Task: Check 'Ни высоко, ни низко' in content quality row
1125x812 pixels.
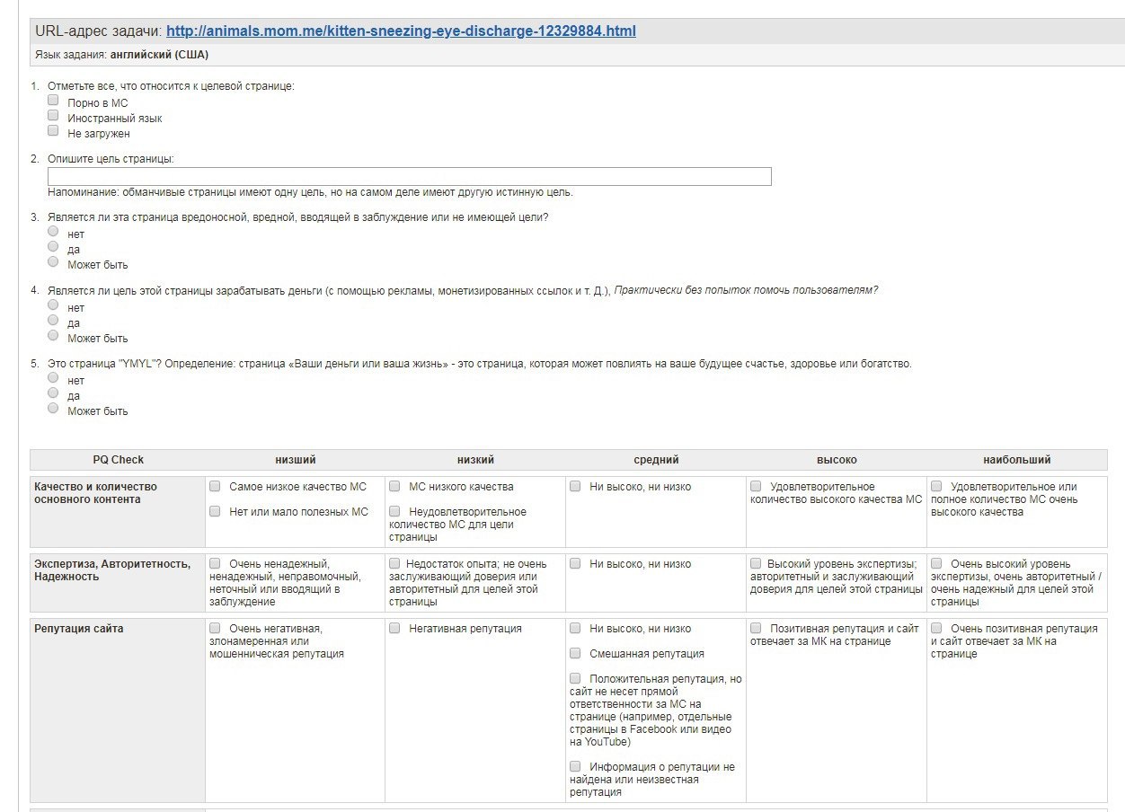Action: (x=576, y=486)
